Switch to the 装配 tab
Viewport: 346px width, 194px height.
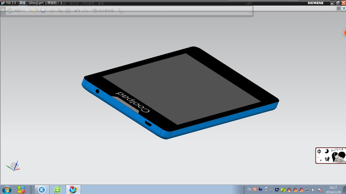coord(64,3)
